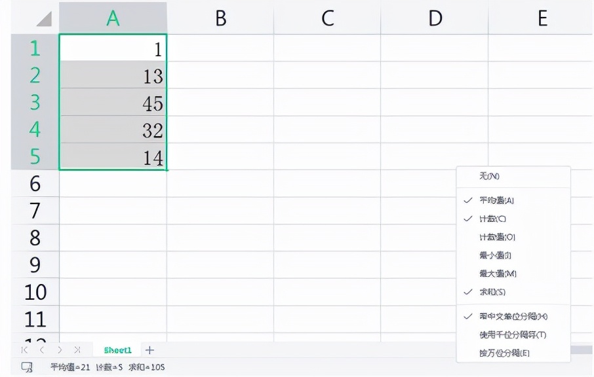Viewport: 594px width, 377px height.
Task: Click the status bar icon at bottom-left
Action: [27, 367]
